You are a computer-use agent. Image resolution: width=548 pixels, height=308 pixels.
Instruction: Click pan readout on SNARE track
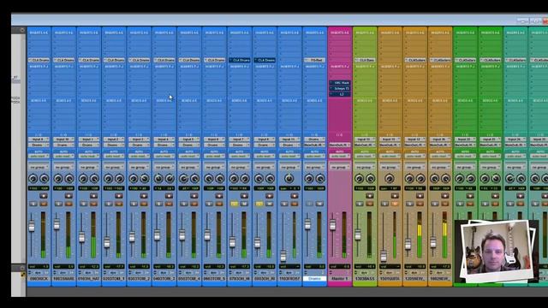[63, 188]
